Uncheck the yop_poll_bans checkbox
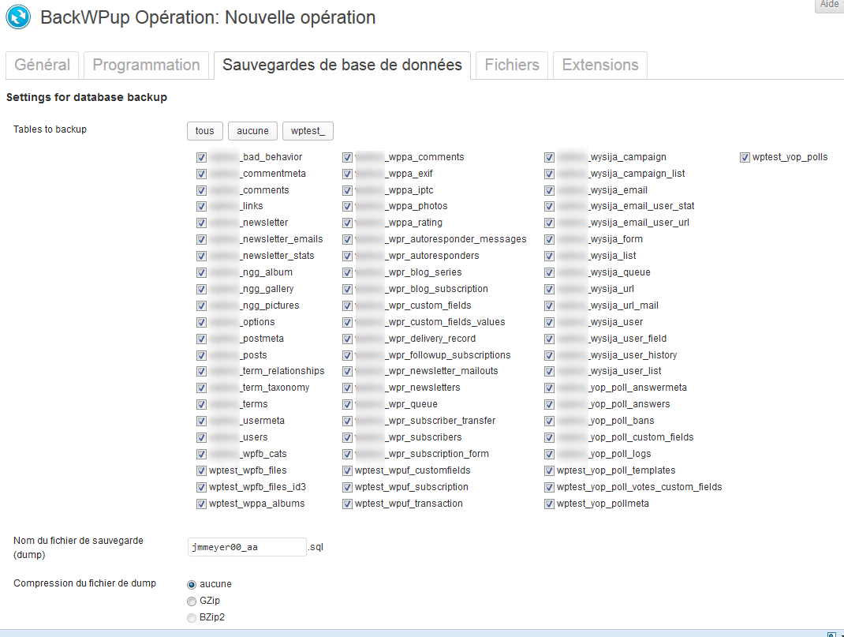Viewport: 844px width, 637px height. point(549,421)
